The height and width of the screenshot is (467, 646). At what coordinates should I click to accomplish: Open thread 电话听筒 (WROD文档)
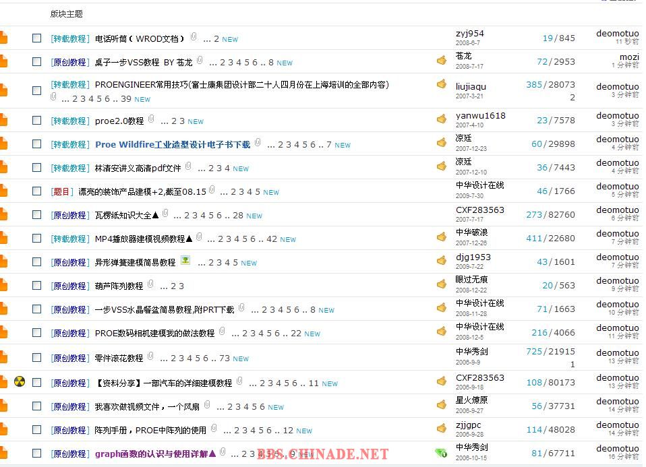click(140, 38)
